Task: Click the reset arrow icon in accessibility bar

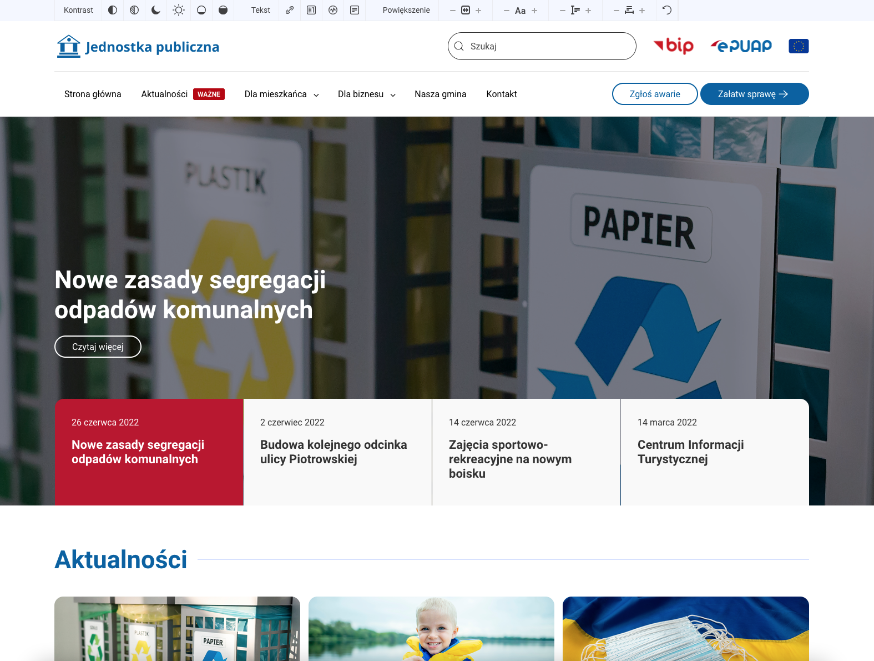Action: (667, 10)
